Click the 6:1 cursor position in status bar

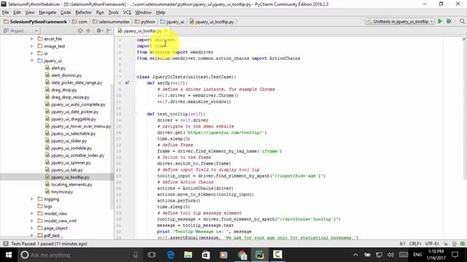click(x=402, y=244)
